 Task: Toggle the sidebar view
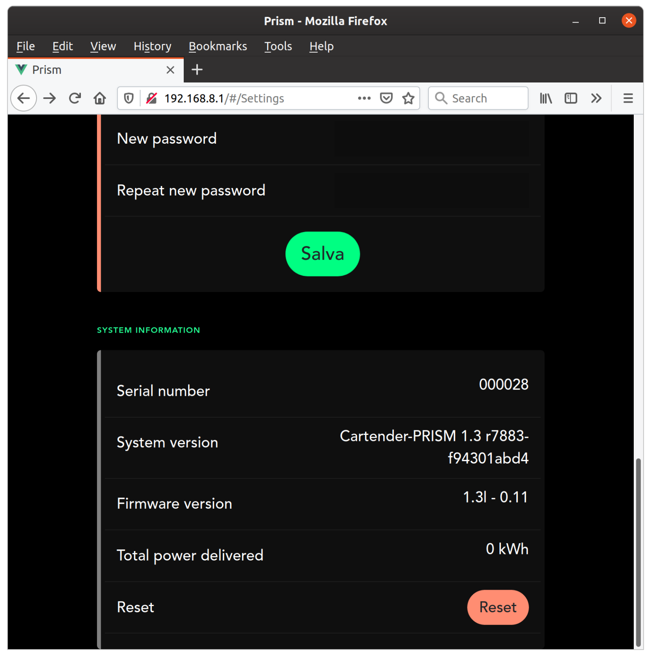click(x=571, y=98)
